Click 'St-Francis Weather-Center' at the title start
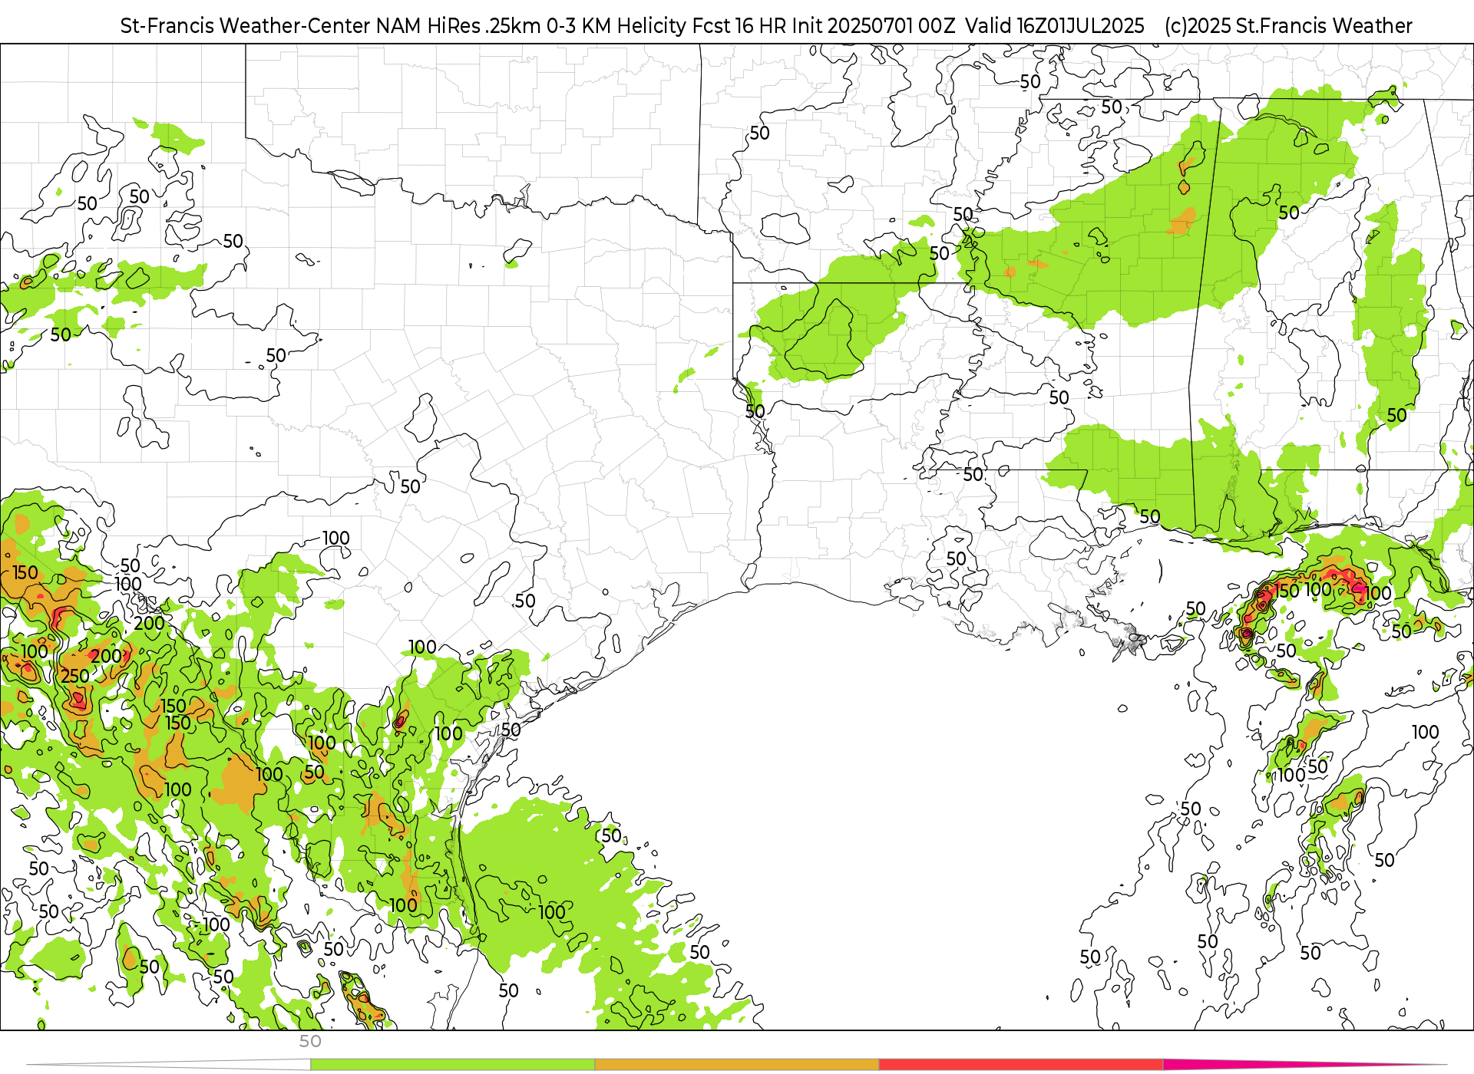 [246, 26]
